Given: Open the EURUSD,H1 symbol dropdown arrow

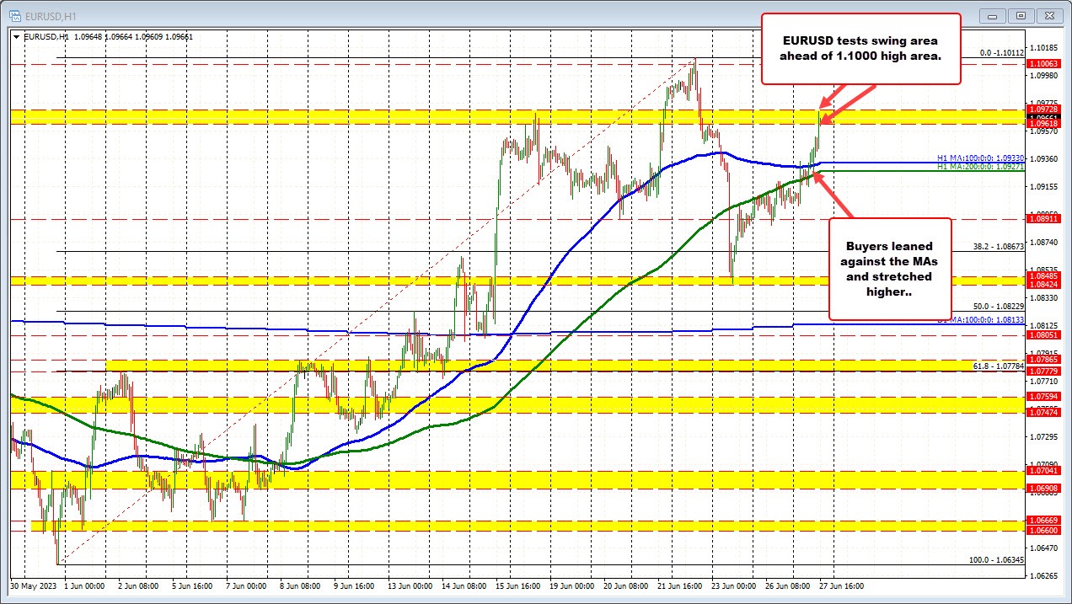Looking at the screenshot, I should [x=17, y=37].
